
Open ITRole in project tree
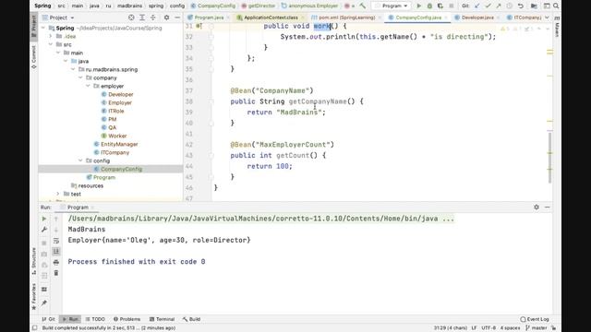pos(116,111)
